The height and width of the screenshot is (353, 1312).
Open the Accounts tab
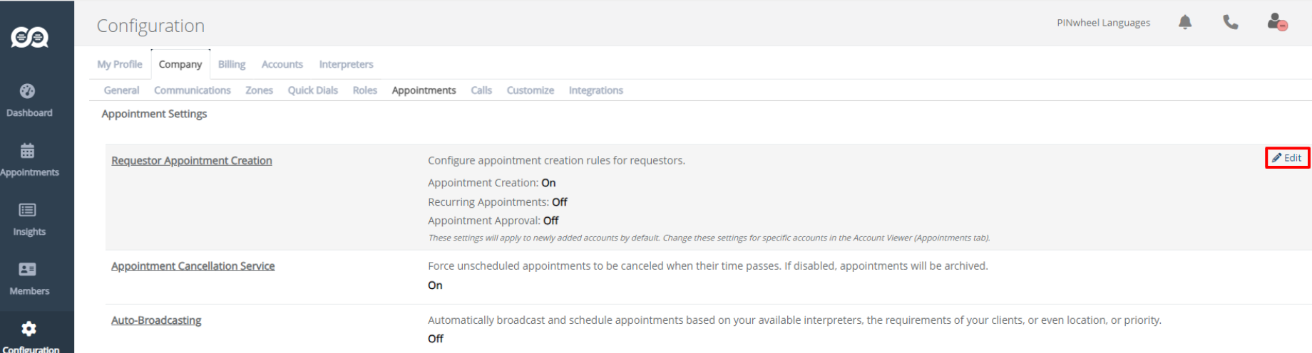(282, 64)
